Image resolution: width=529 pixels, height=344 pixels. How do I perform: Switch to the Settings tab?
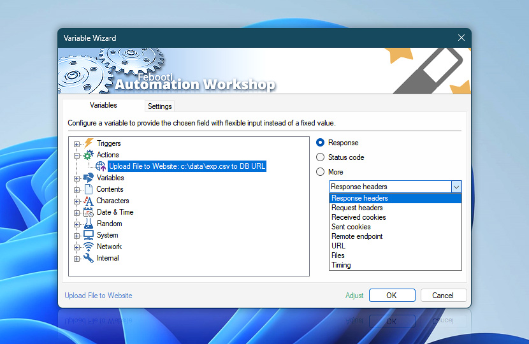tap(159, 106)
